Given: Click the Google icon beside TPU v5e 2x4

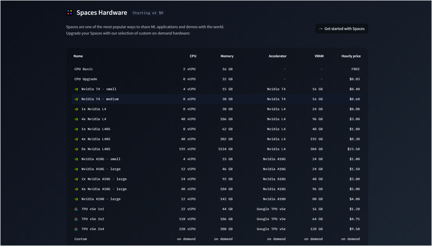Looking at the screenshot, I should pos(76,229).
